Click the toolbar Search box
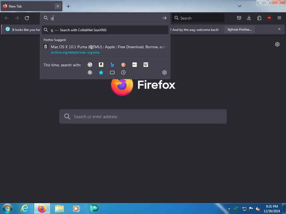The width and height of the screenshot is (286, 214). [x=198, y=18]
